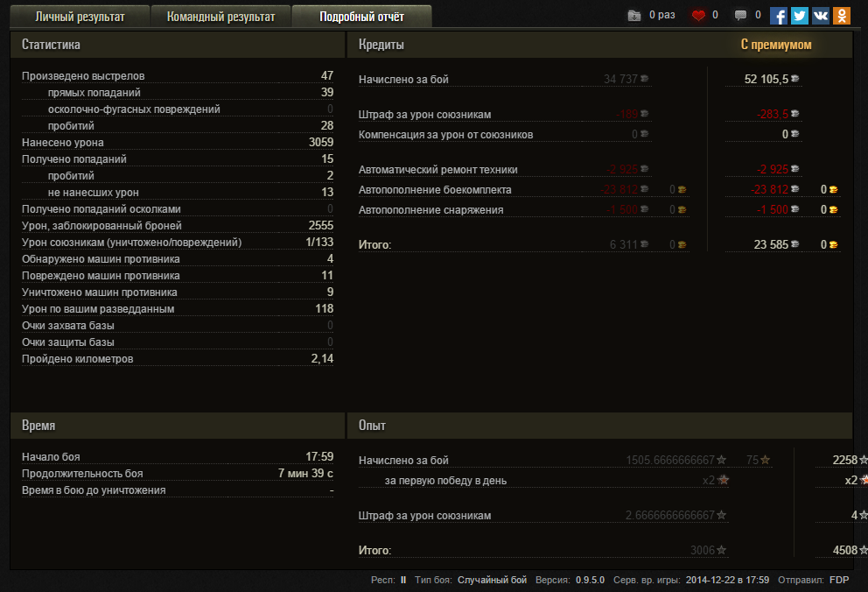The width and height of the screenshot is (868, 592).
Task: Click за первую победу в день row
Action: 543,480
